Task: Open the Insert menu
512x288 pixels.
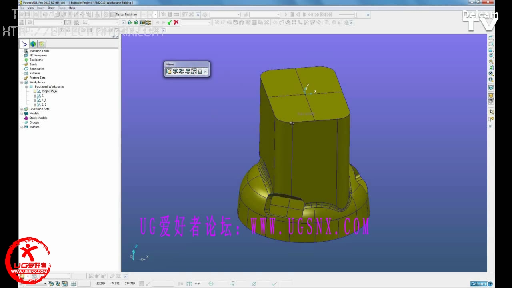Action: [41, 8]
